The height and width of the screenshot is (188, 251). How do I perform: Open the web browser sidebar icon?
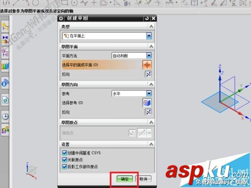(5, 100)
